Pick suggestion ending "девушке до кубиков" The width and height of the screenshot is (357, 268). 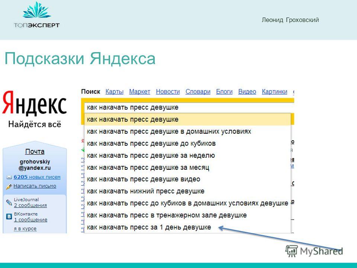tap(187, 143)
